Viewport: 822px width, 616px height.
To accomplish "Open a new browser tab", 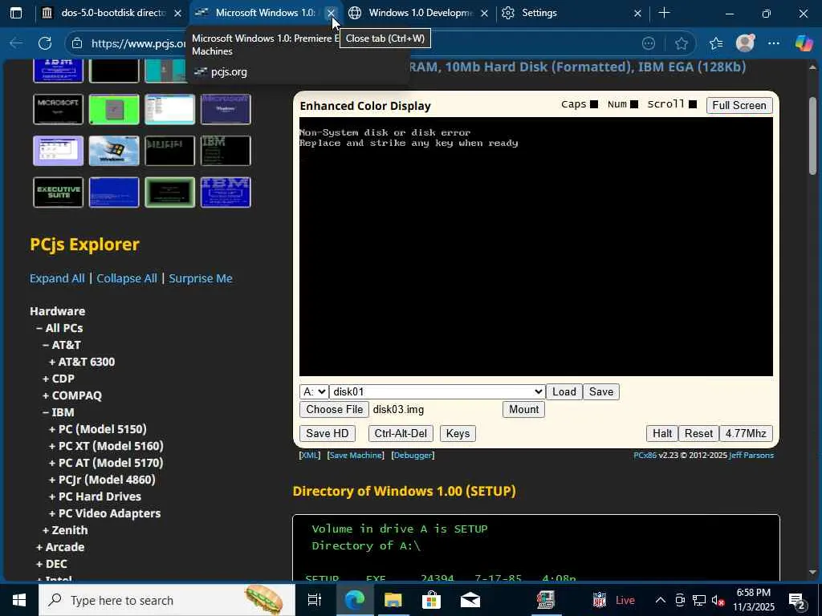I will tap(664, 13).
